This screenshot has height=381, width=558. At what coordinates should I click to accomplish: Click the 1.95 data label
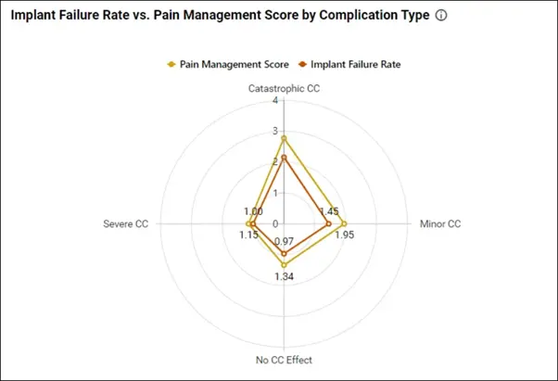(344, 235)
